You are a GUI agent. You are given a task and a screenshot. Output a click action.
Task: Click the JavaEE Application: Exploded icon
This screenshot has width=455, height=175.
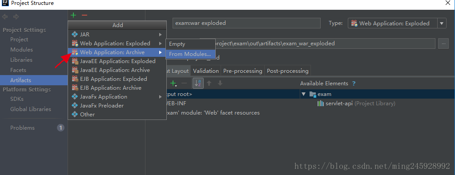pos(75,61)
